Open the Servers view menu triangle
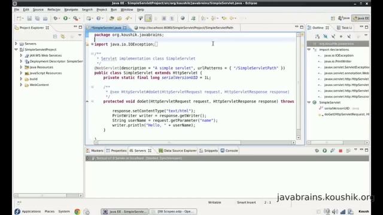Viewport: 383px width, 215px height. click(x=355, y=150)
